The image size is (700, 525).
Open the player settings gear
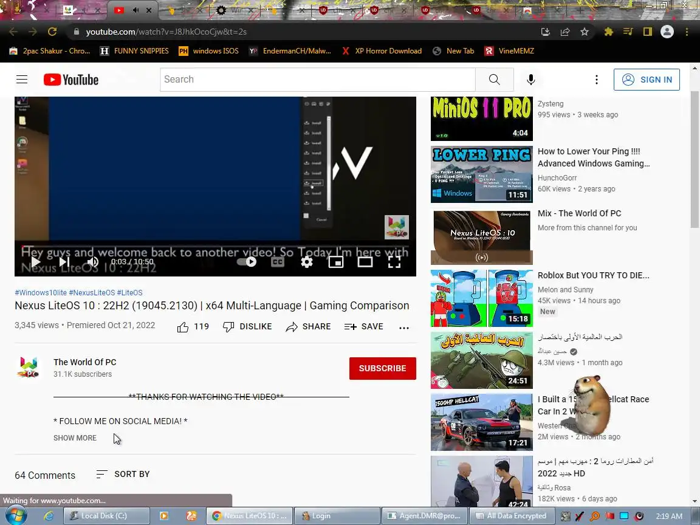pos(307,262)
